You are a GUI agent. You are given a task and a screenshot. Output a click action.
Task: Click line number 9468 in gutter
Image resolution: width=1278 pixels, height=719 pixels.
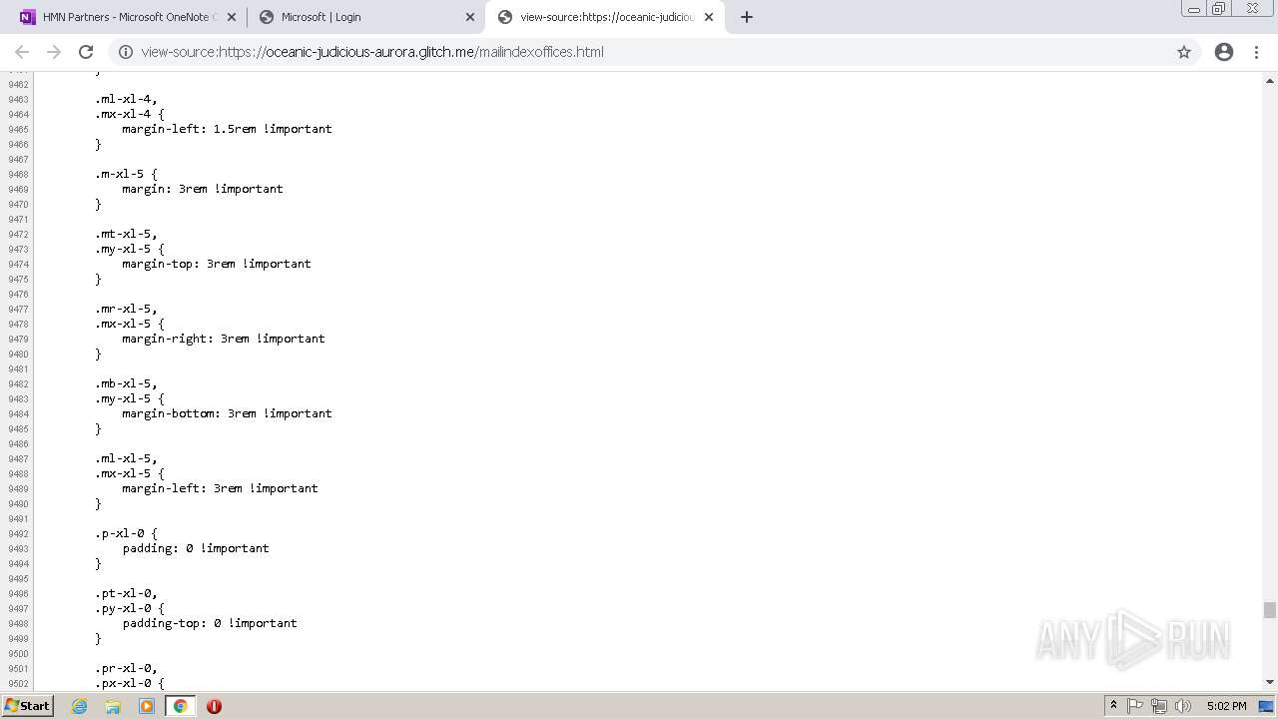coord(18,174)
